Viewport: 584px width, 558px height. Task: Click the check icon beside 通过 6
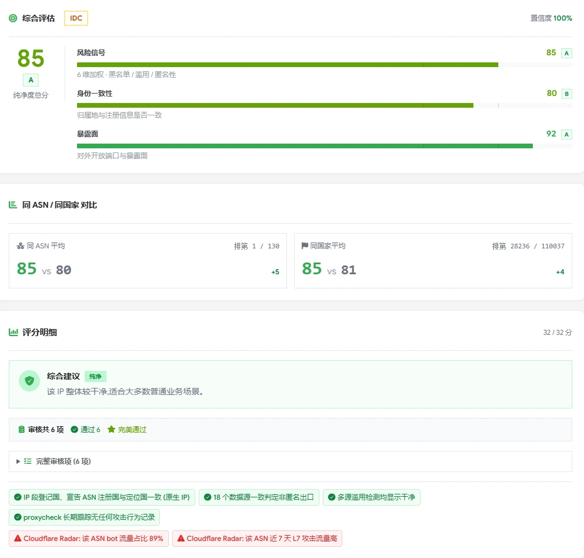click(75, 430)
